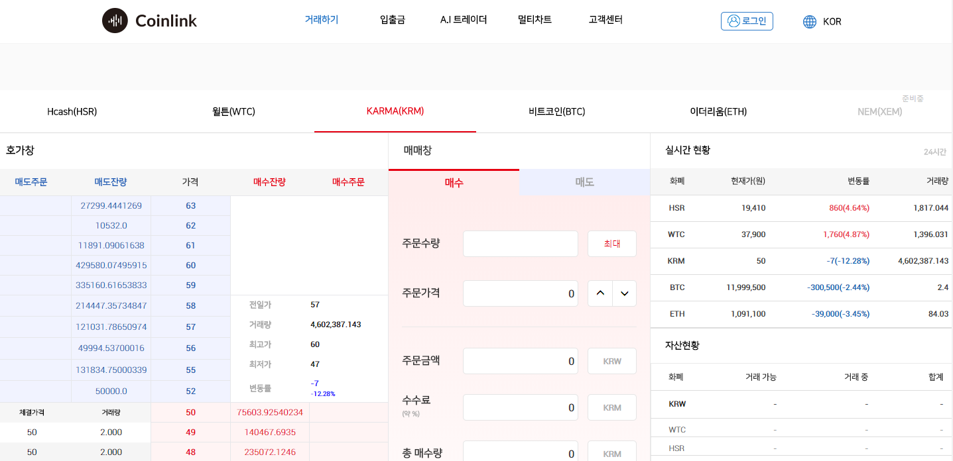The image size is (953, 461).
Task: Open the 입출금 menu
Action: click(392, 19)
